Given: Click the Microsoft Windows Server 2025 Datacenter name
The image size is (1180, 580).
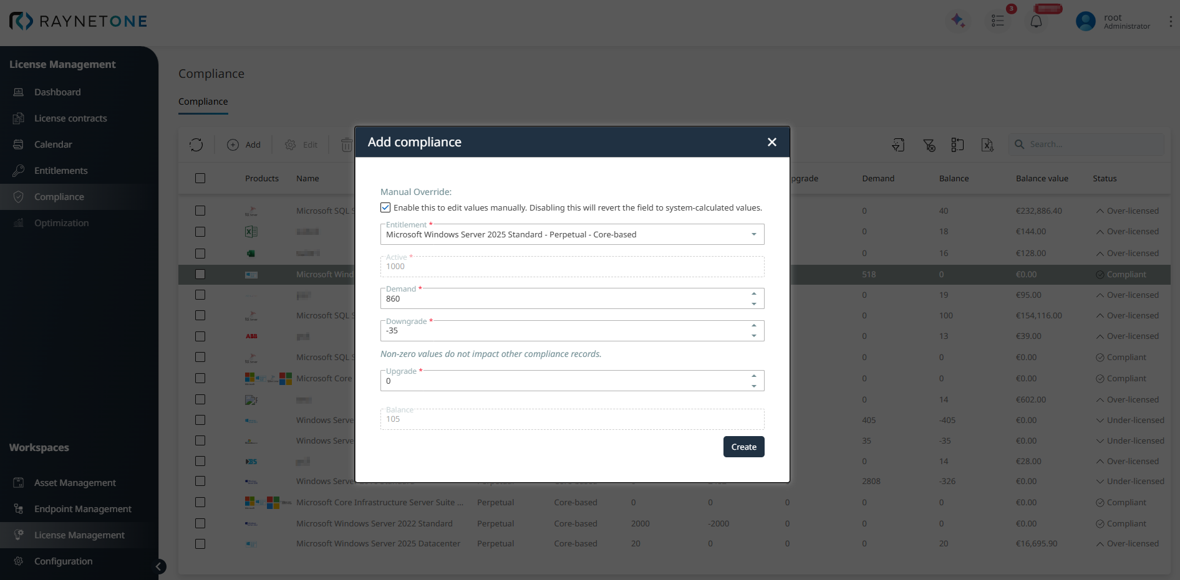Looking at the screenshot, I should [x=378, y=544].
